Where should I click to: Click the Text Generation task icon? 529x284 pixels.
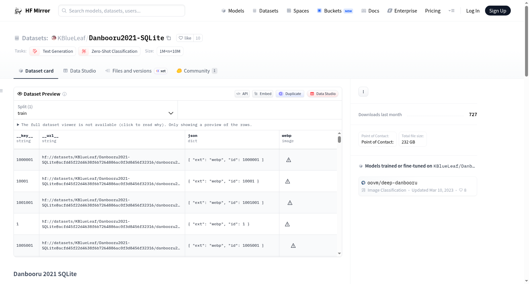pyautogui.click(x=35, y=51)
